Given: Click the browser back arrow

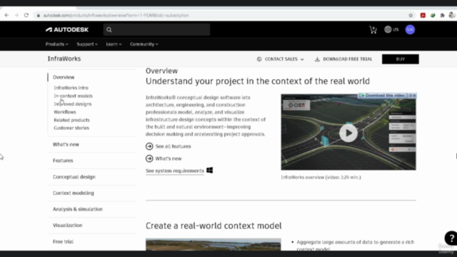Looking at the screenshot, I should pyautogui.click(x=6, y=15).
